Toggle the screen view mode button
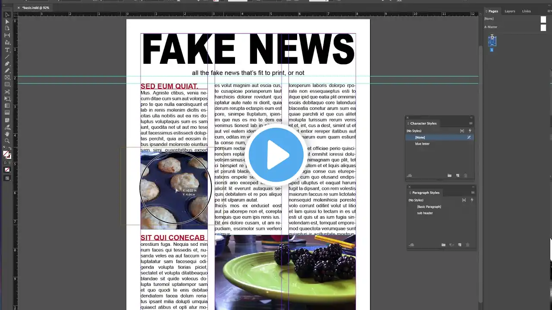This screenshot has height=310, width=552. 7,178
